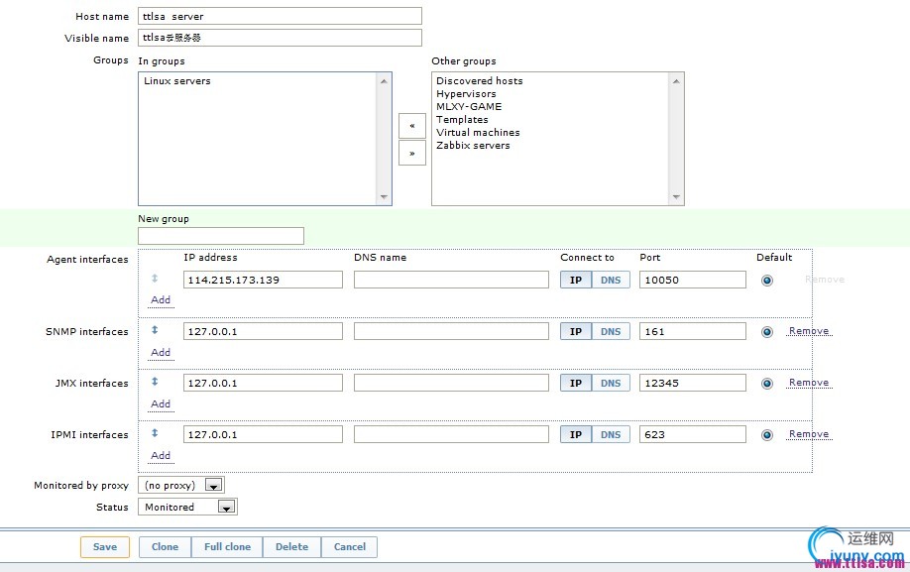The height and width of the screenshot is (572, 910).
Task: Edit the Agent DNS name field
Action: [451, 280]
